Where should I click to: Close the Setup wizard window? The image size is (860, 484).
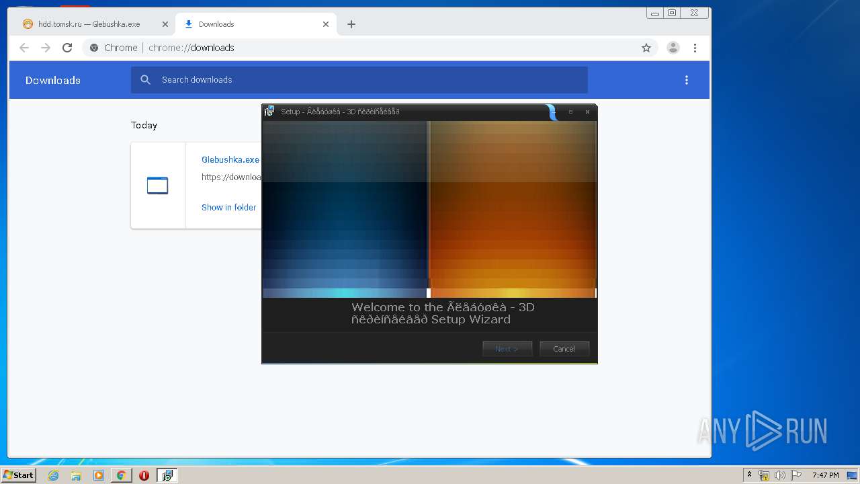click(587, 112)
